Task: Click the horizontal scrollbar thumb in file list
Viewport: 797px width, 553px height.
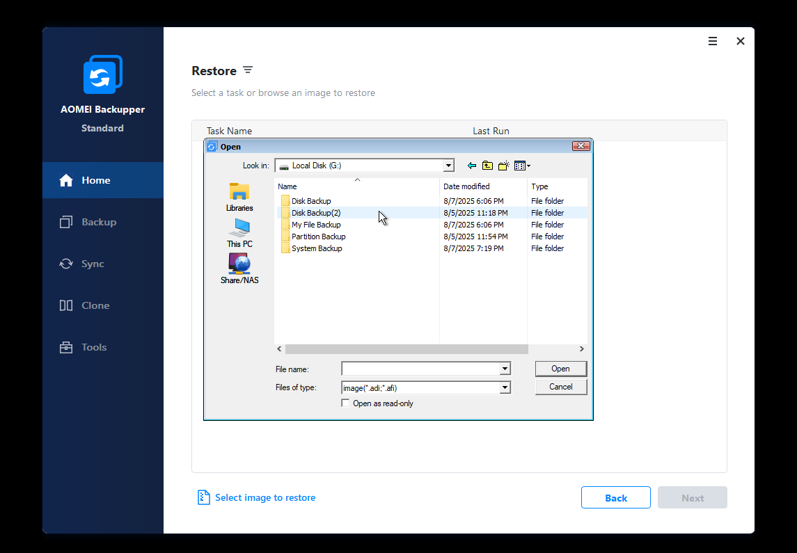Action: point(407,349)
